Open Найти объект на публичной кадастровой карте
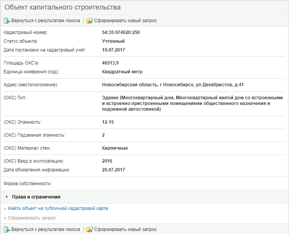The width and height of the screenshot is (290, 234). point(58,208)
